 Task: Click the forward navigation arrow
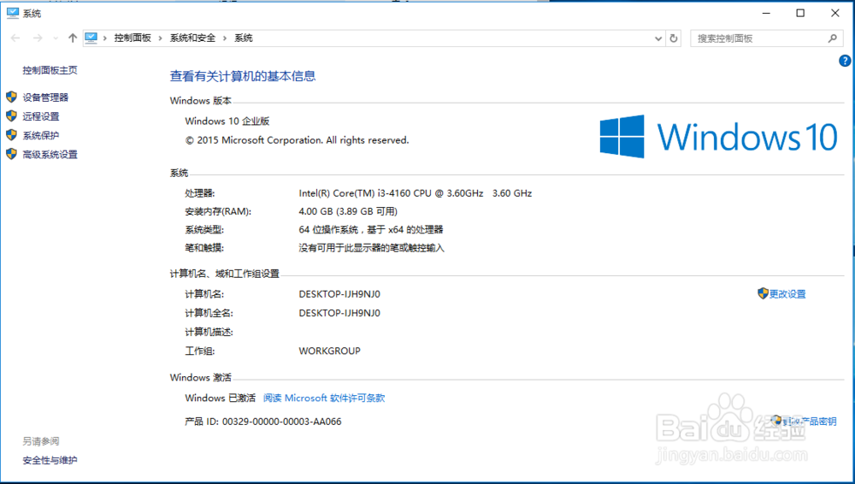pos(37,38)
